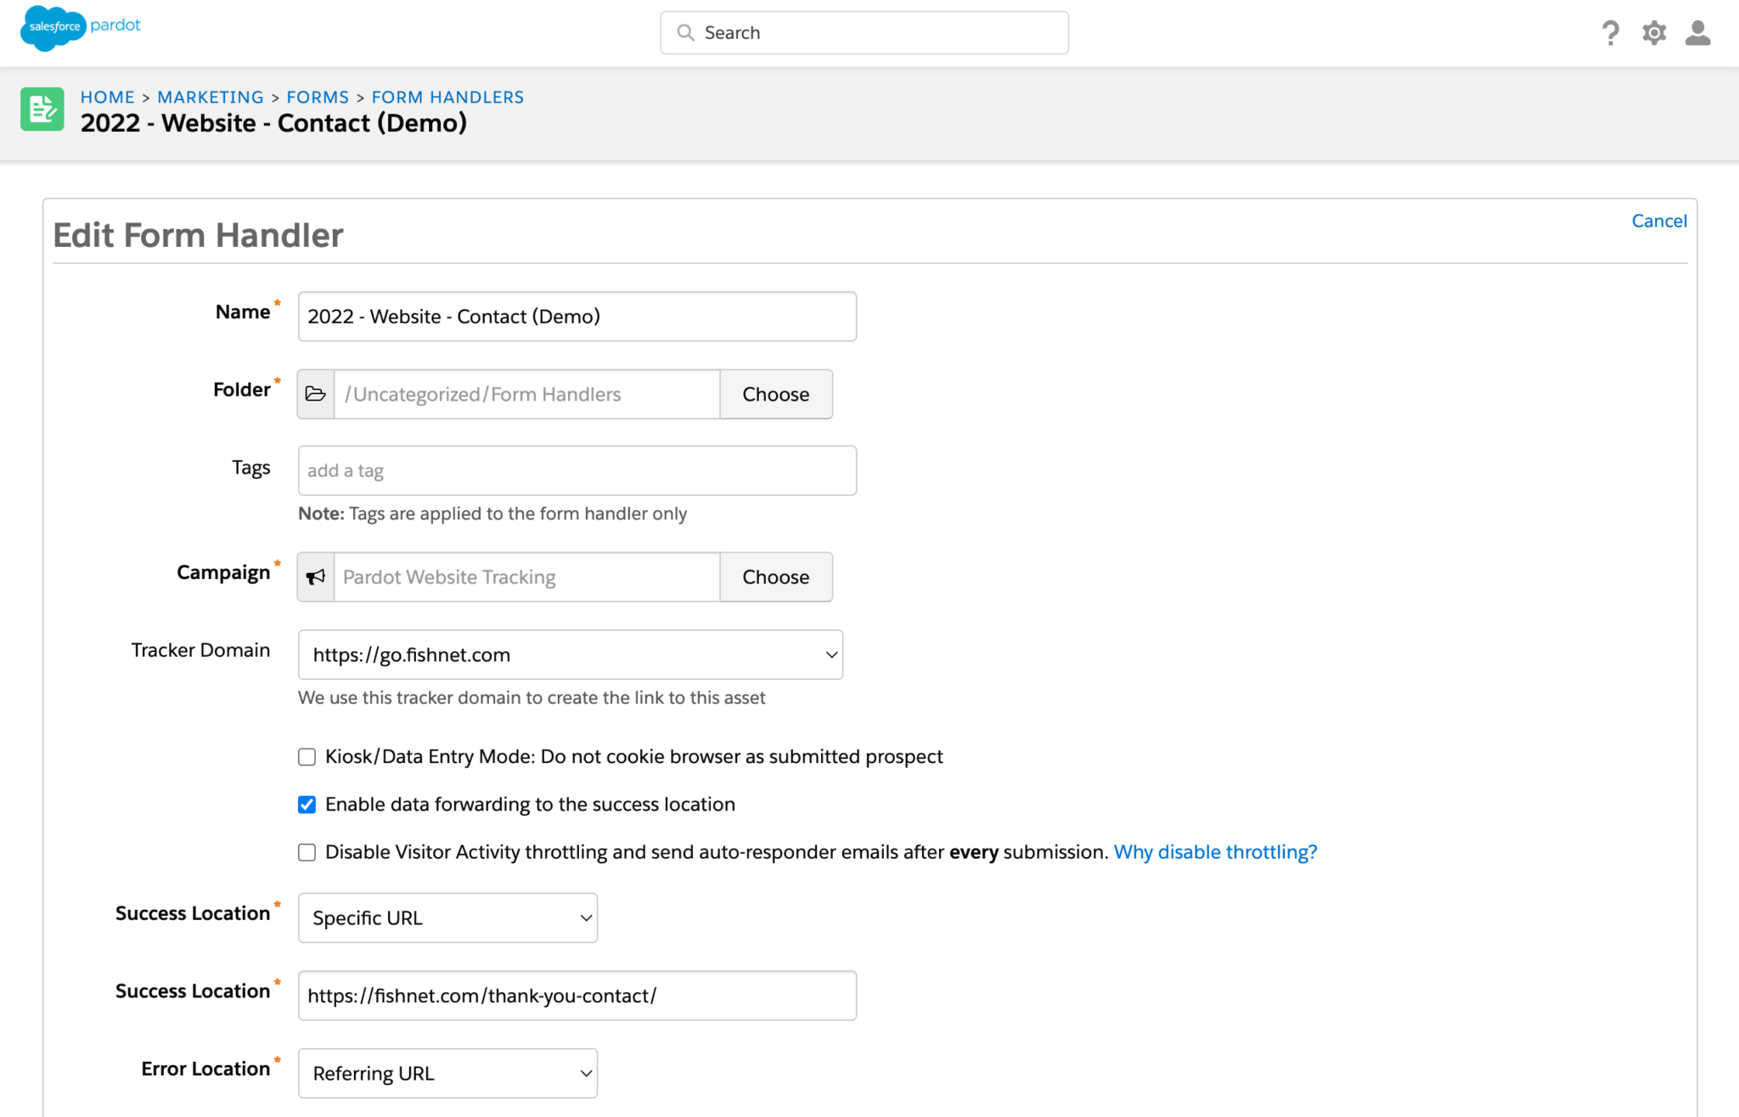Enable Kiosk/Data Entry Mode checkbox

pos(307,757)
